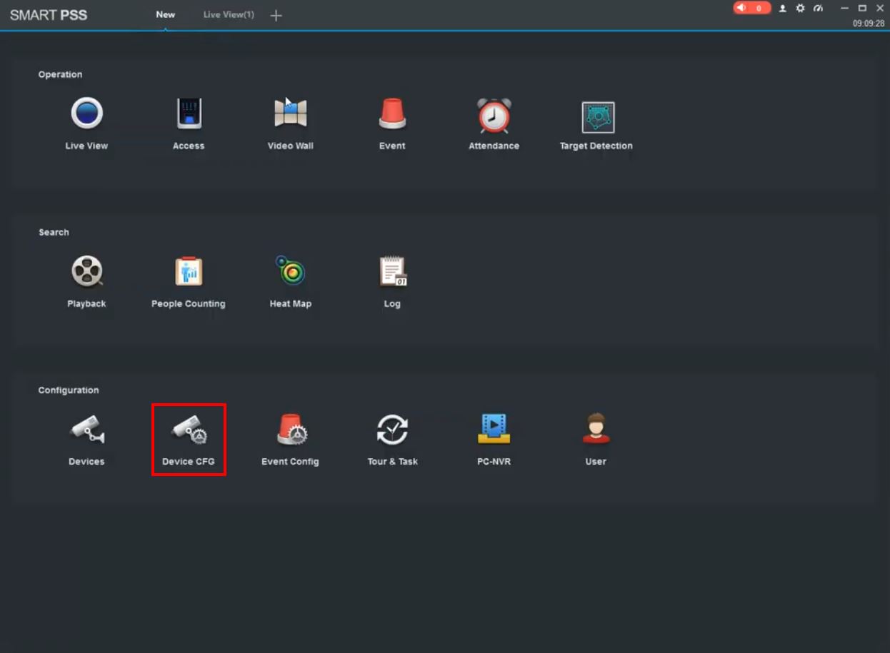The image size is (890, 653).
Task: Open the red alarm notification counter
Action: (751, 8)
